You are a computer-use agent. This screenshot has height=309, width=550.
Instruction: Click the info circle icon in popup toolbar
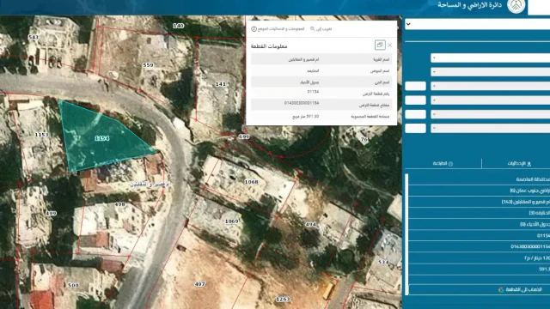pyautogui.click(x=254, y=29)
